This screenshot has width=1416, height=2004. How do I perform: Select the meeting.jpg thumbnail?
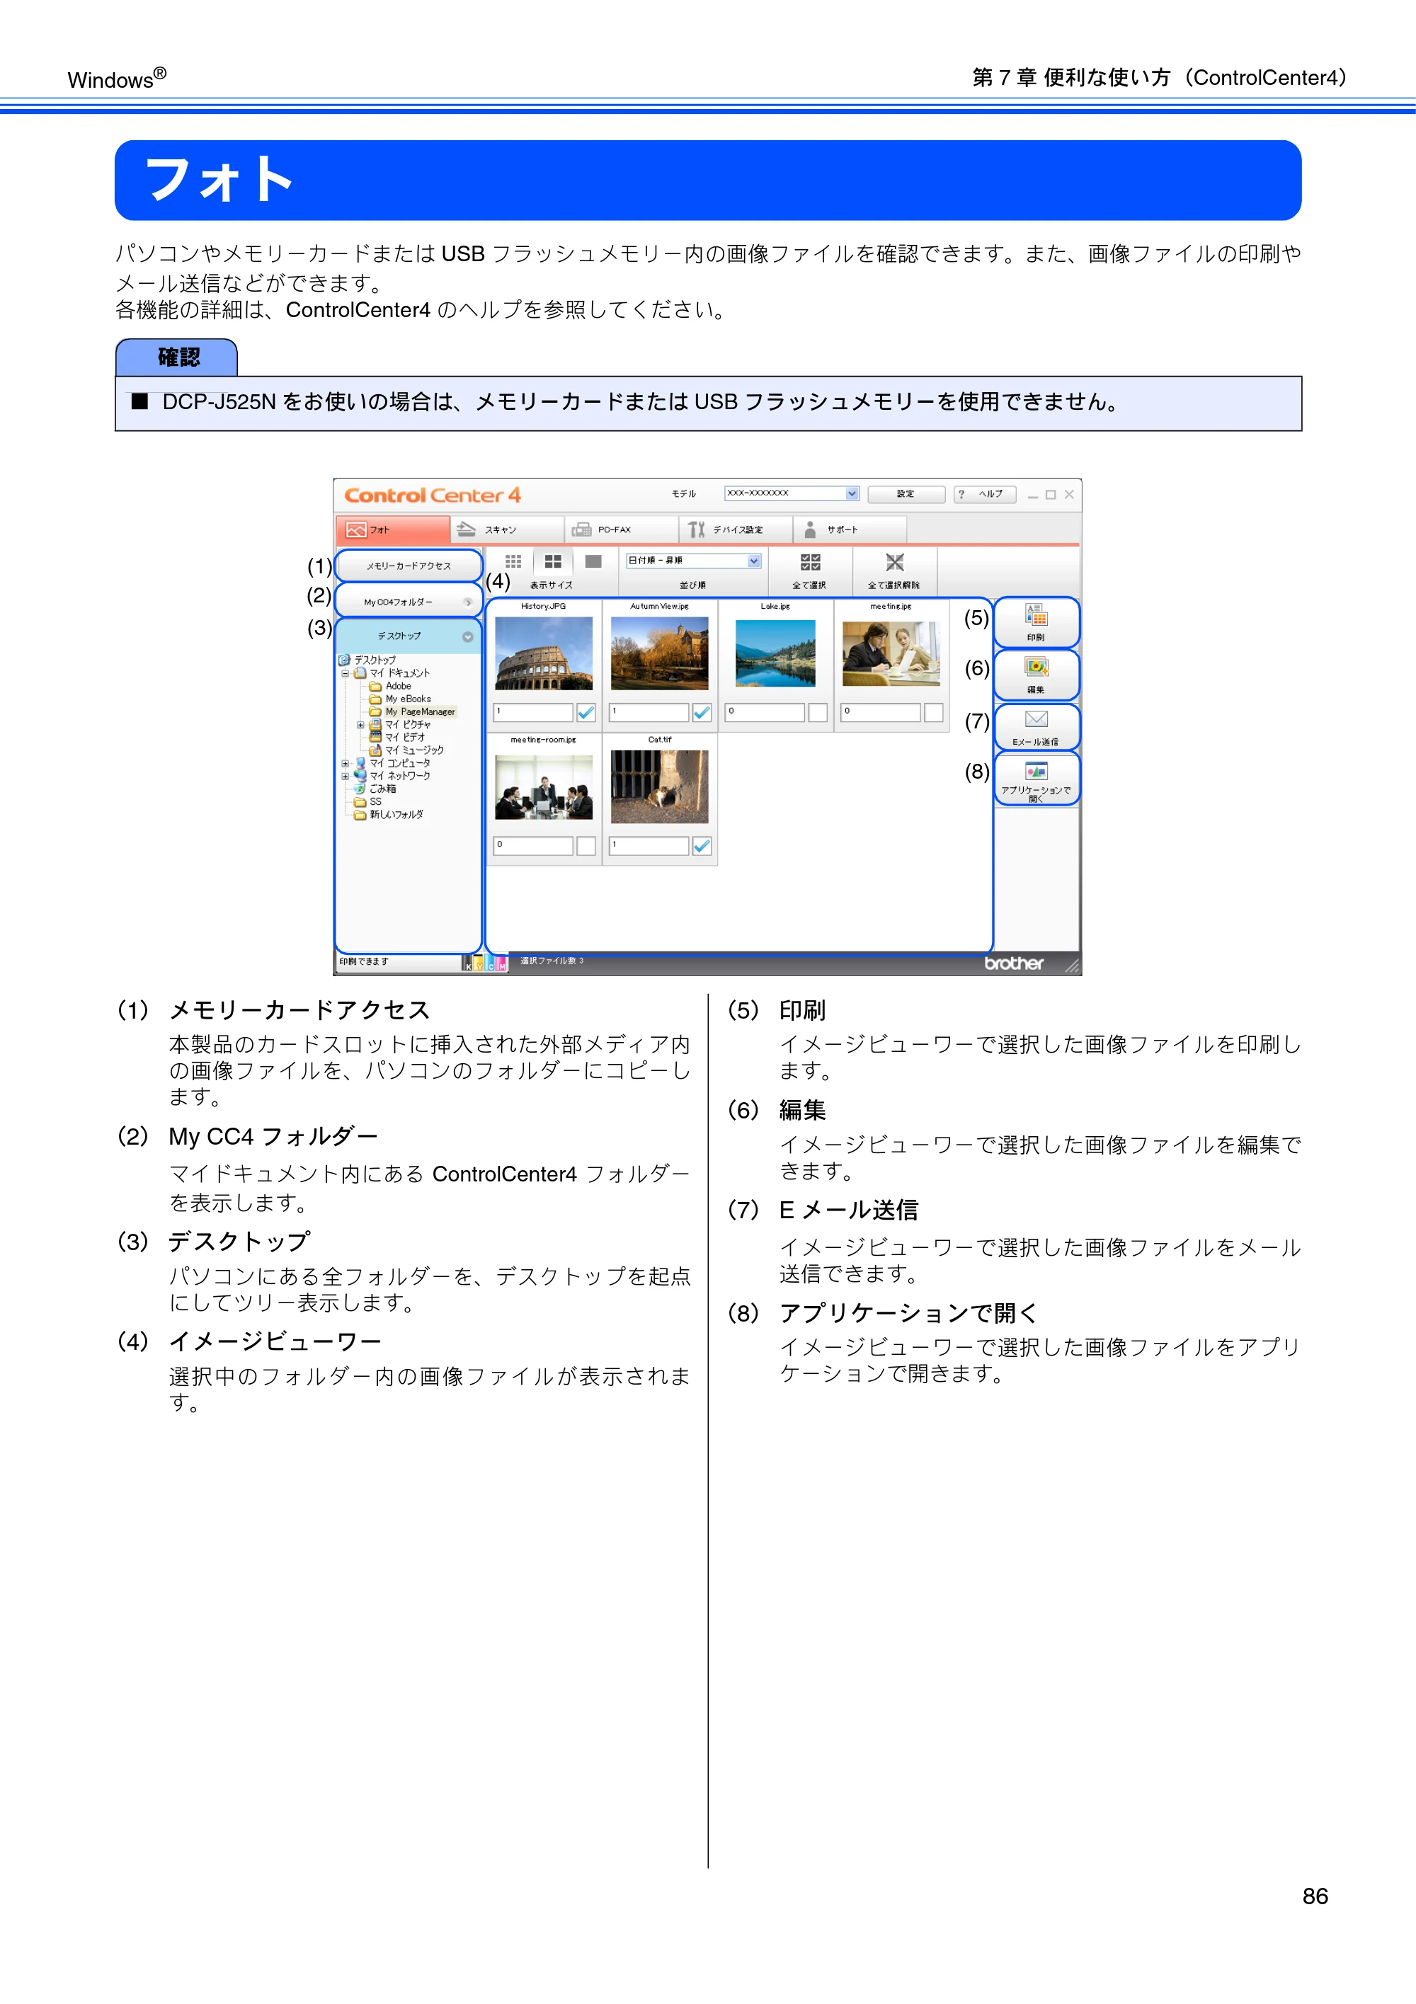pyautogui.click(x=891, y=653)
